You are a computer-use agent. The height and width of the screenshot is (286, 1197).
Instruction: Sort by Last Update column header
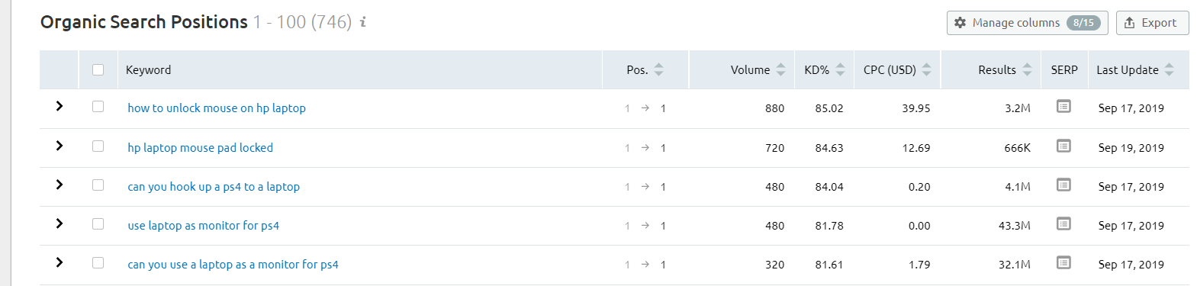point(1134,69)
